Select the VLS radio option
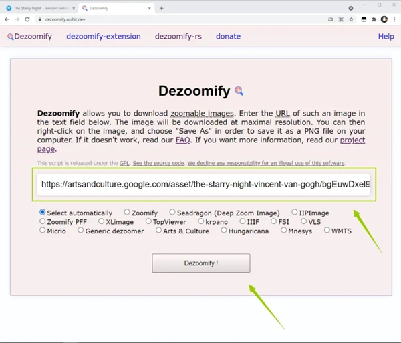This screenshot has width=401, height=343. [x=303, y=221]
